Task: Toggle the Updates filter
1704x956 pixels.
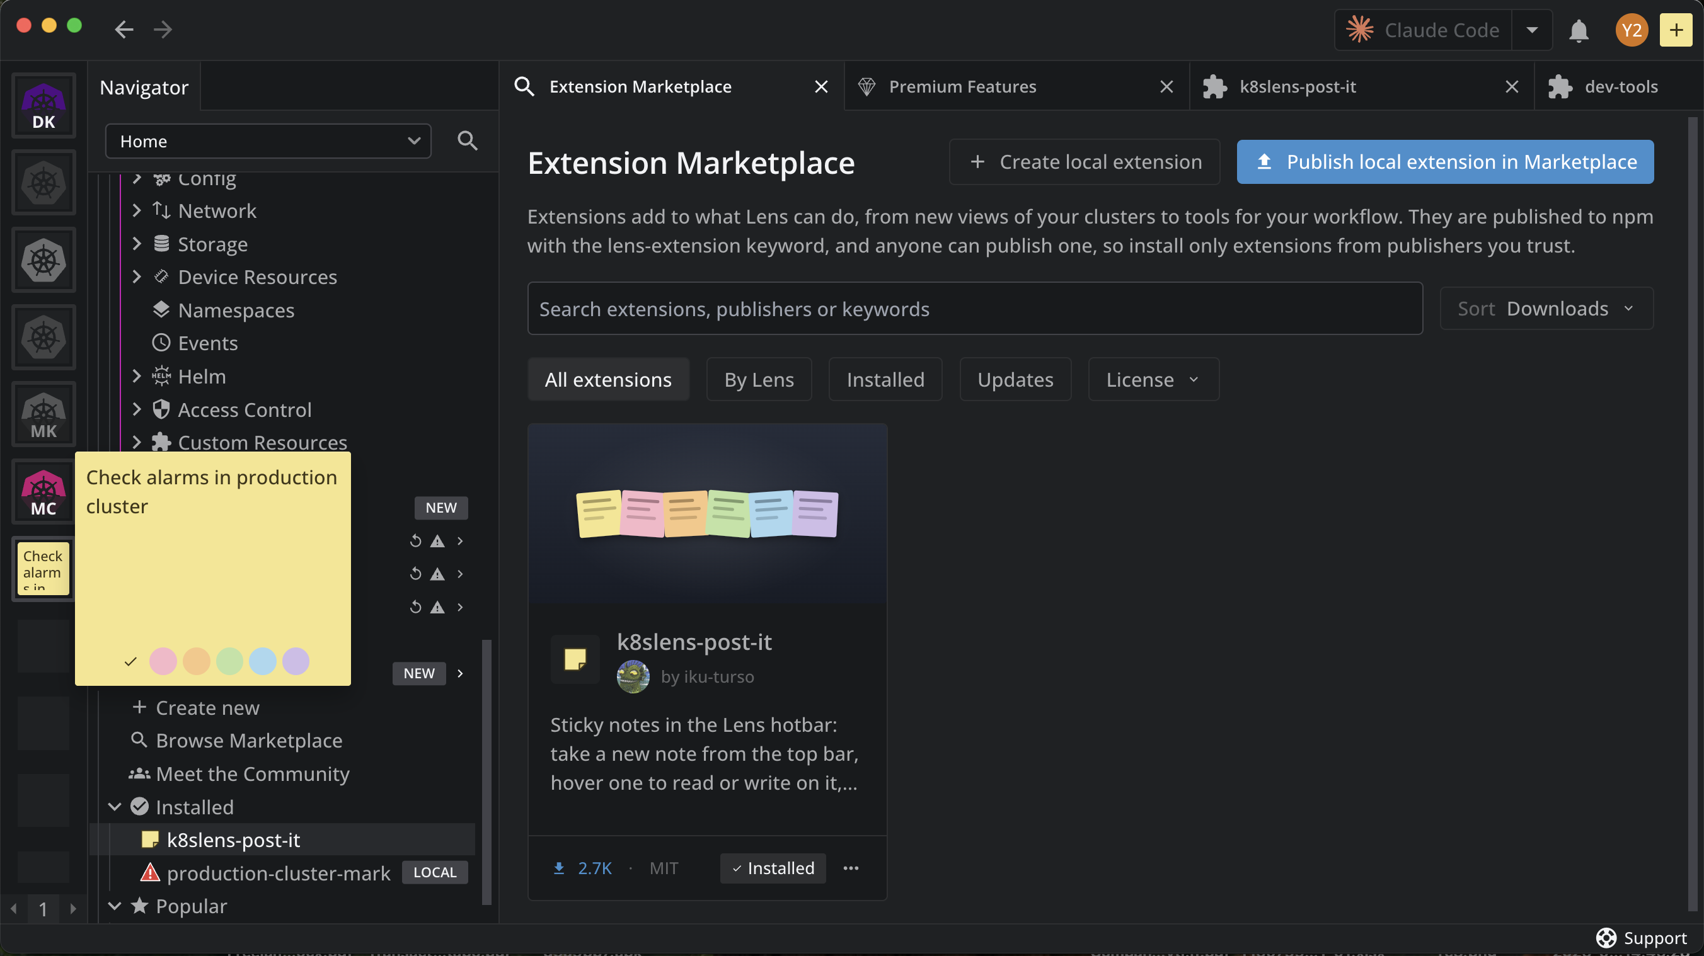Action: [1015, 380]
